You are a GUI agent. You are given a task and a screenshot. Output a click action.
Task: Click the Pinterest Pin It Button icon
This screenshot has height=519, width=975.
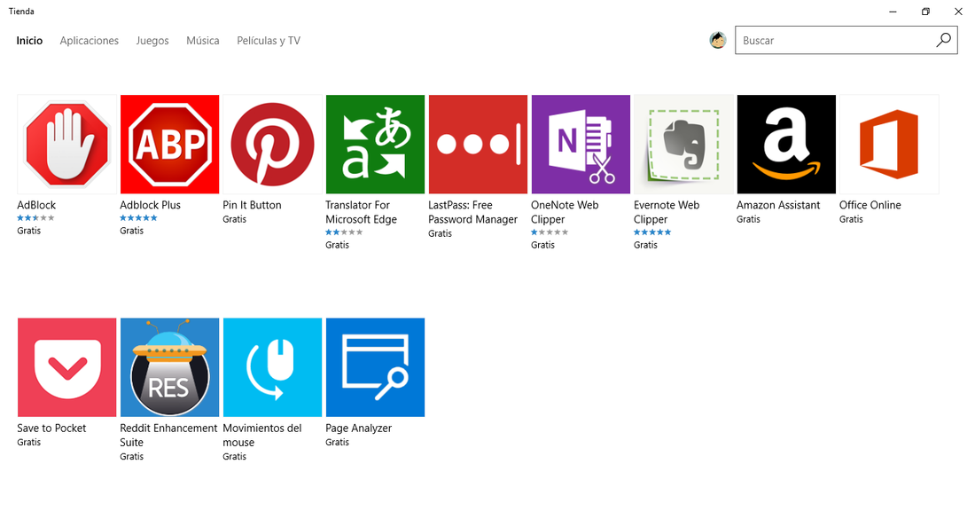[x=272, y=145]
